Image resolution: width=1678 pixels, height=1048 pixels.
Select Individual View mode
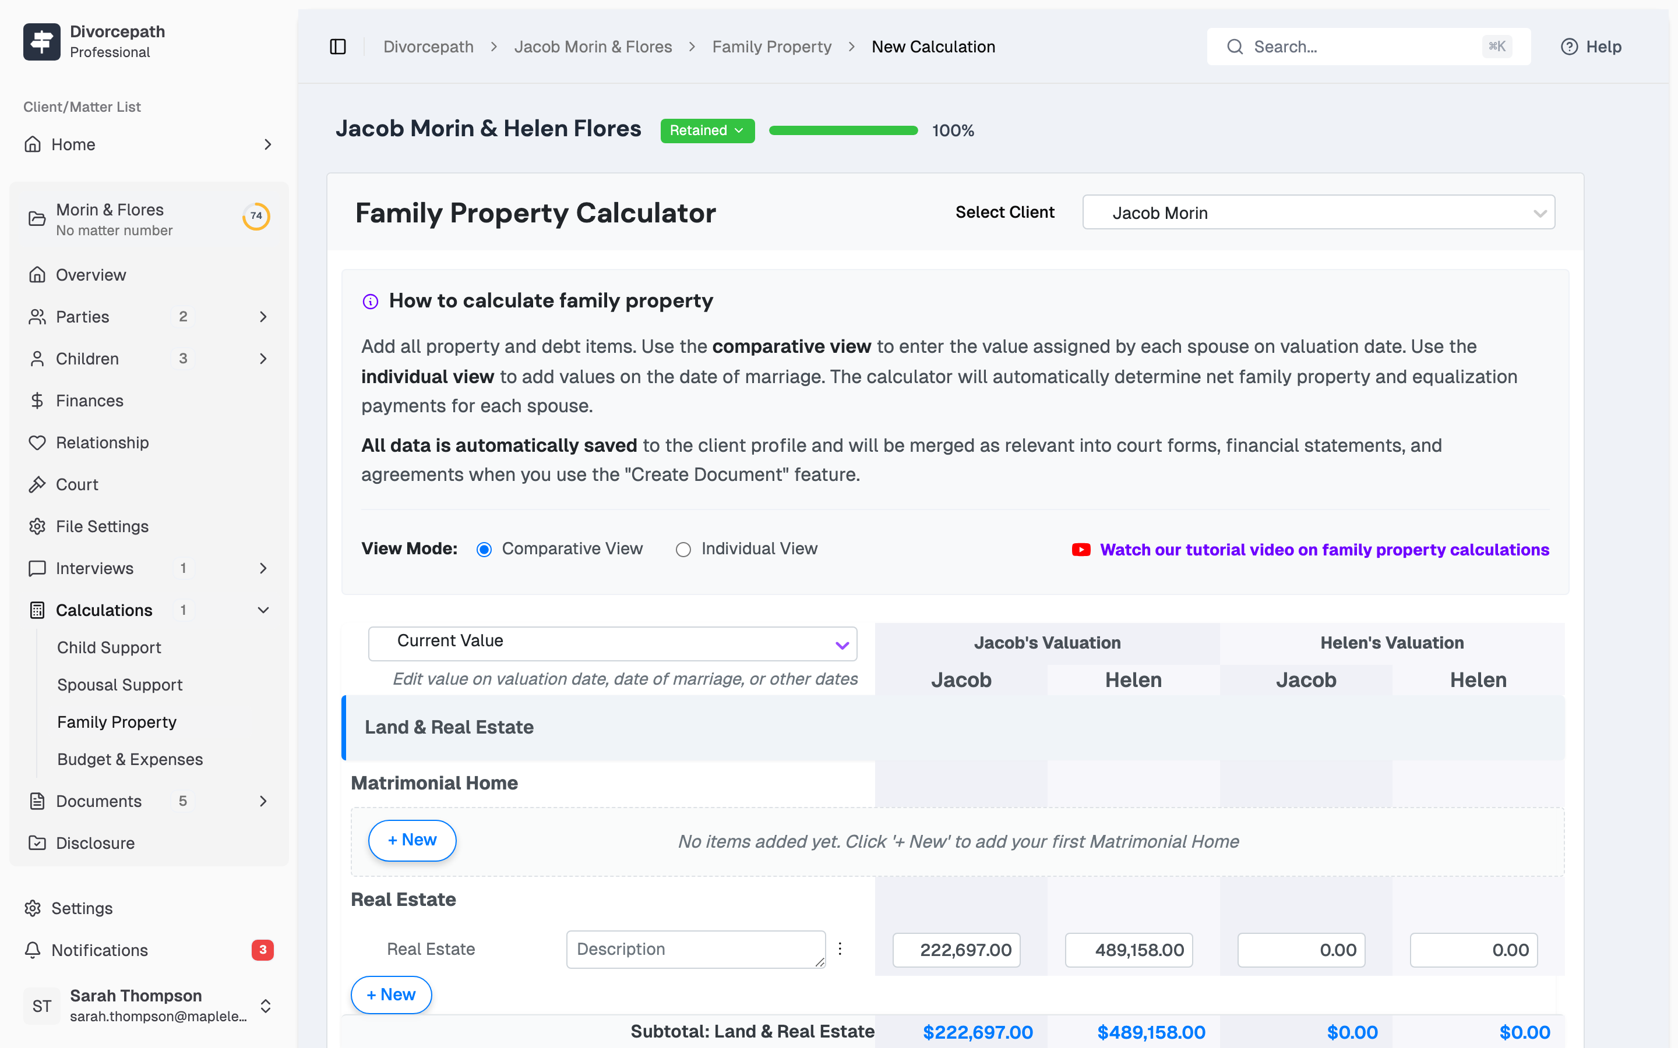(x=685, y=548)
